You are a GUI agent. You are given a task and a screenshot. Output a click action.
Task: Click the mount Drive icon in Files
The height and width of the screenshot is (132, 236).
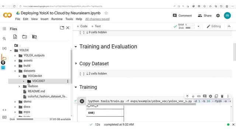pos(34,37)
